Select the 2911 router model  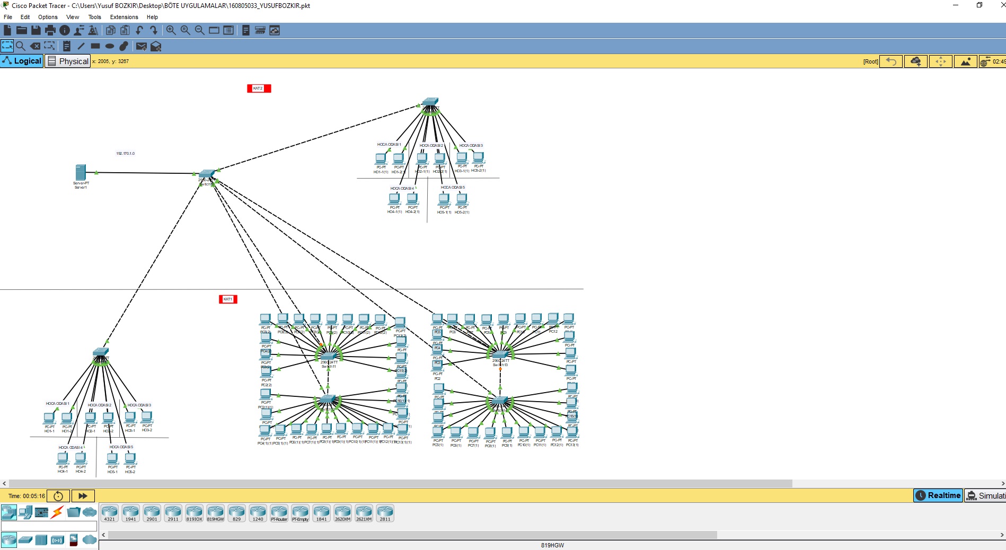click(173, 513)
